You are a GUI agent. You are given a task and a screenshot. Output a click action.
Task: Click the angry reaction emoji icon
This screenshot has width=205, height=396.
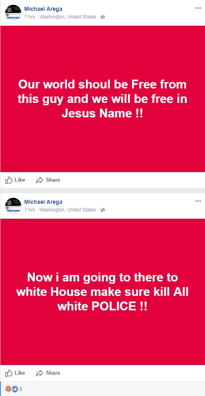[8, 389]
